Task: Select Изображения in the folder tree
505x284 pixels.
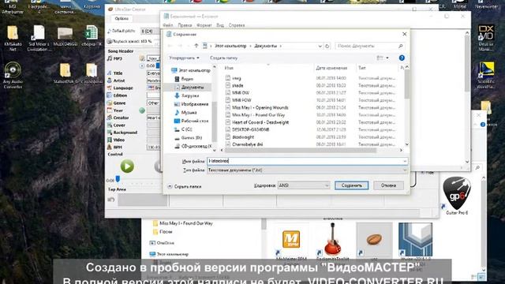Action: click(191, 104)
